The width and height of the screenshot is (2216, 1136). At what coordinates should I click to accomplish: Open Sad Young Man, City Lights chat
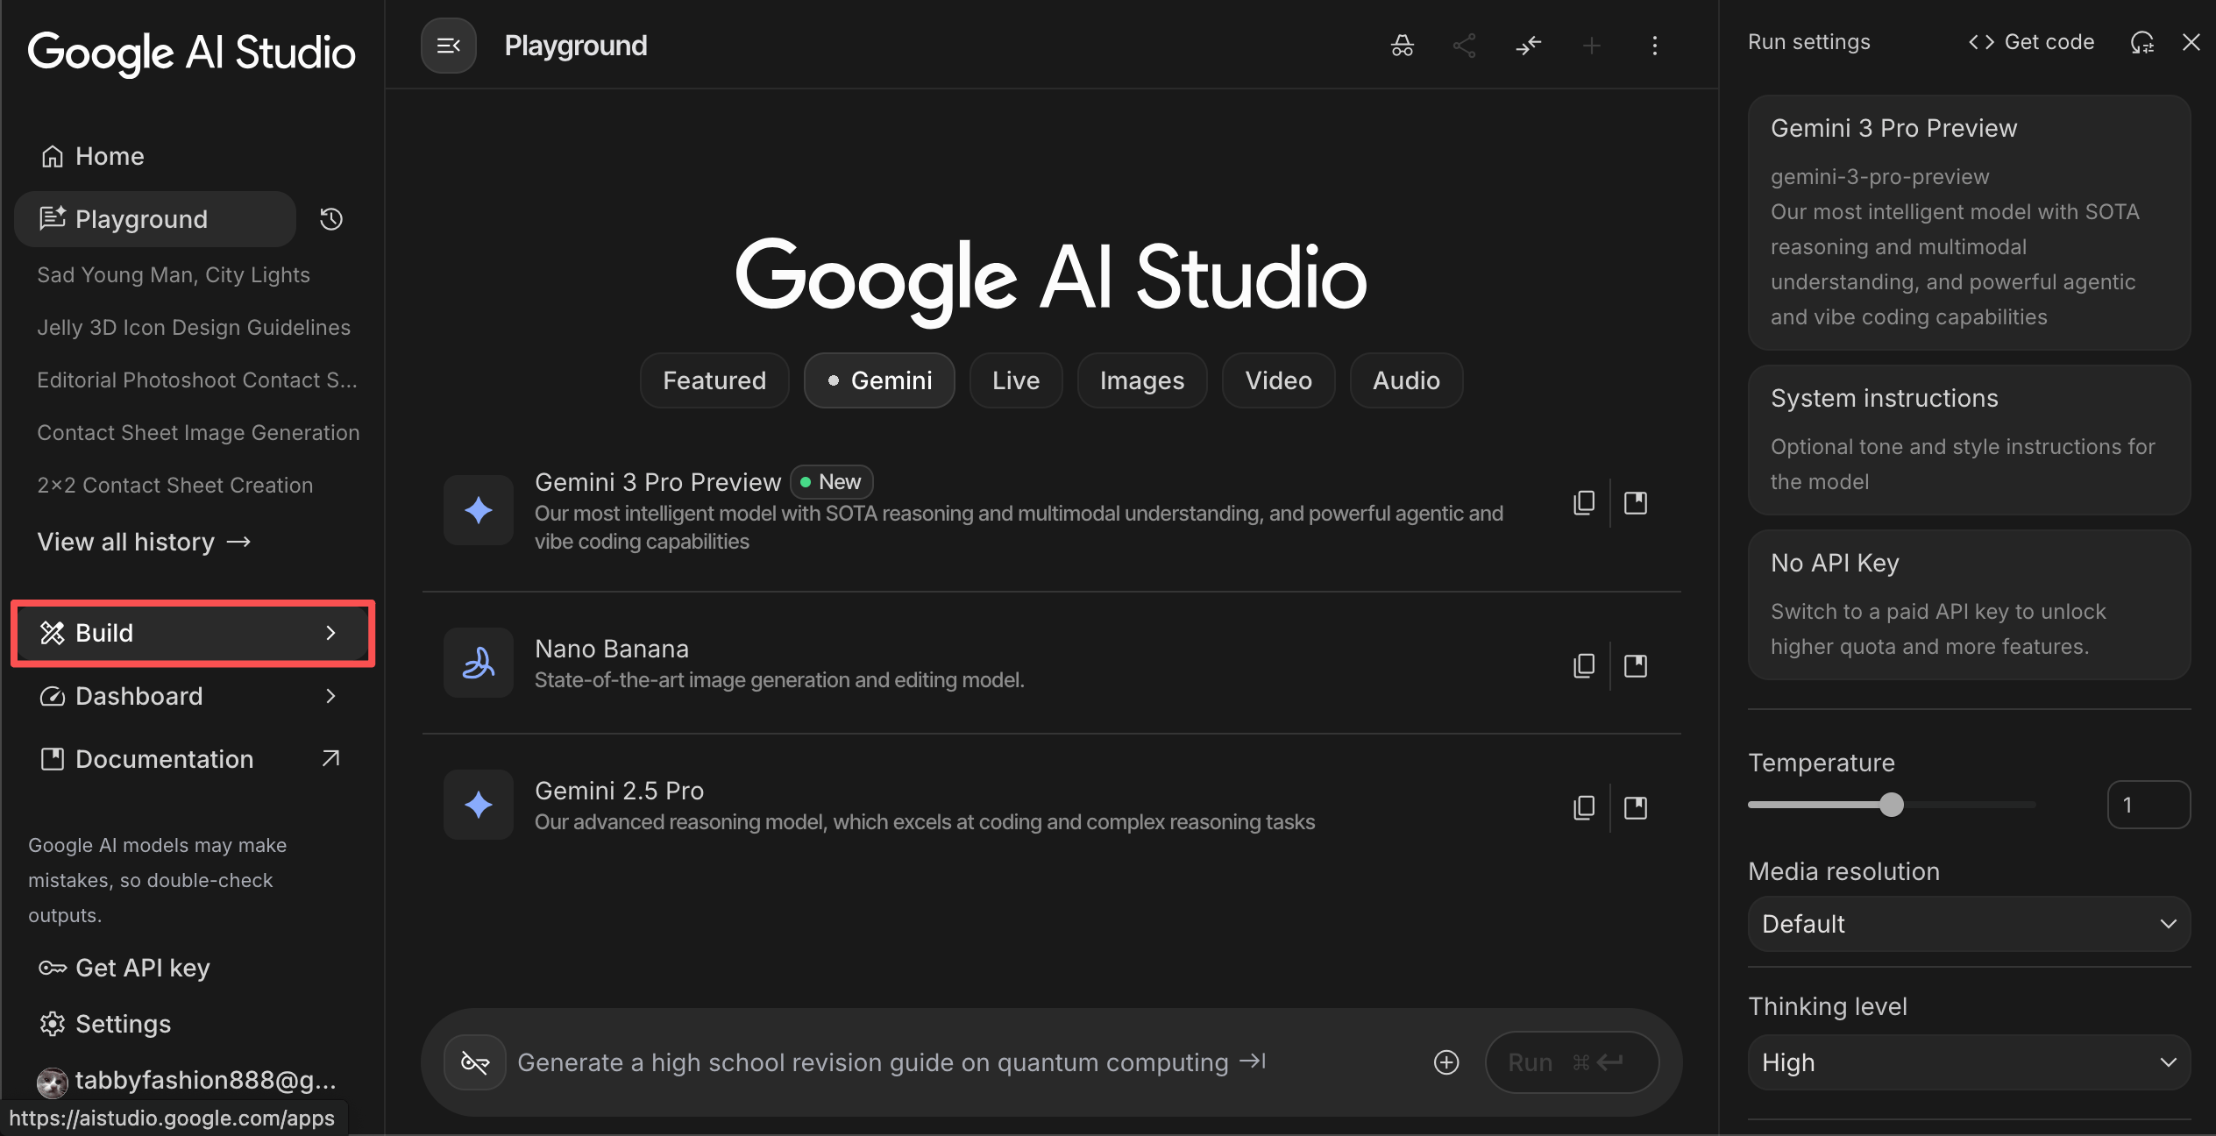click(x=174, y=275)
